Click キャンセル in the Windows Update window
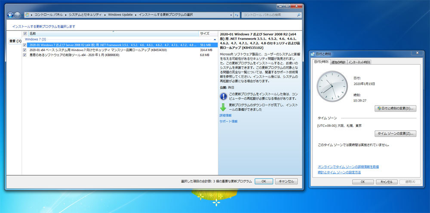The height and width of the screenshot is (213, 430). 286,181
